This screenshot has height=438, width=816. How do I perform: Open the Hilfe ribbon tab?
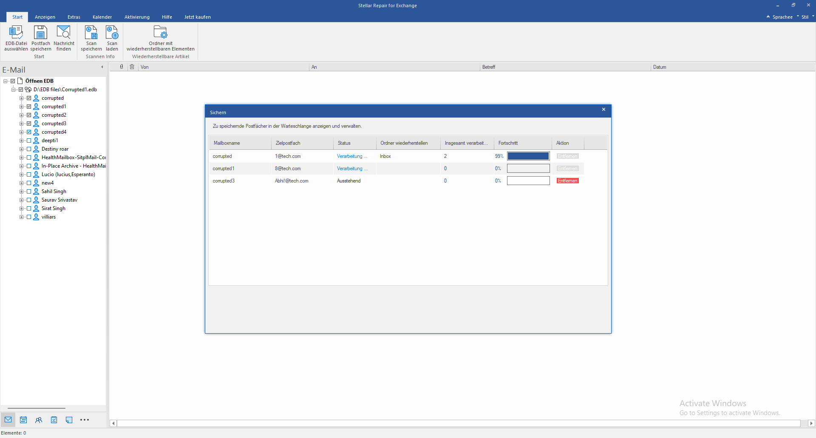[167, 17]
